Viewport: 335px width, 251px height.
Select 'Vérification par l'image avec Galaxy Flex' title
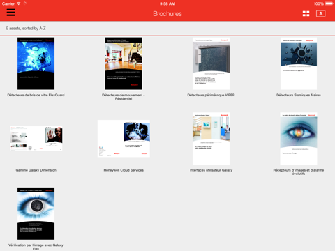36,247
